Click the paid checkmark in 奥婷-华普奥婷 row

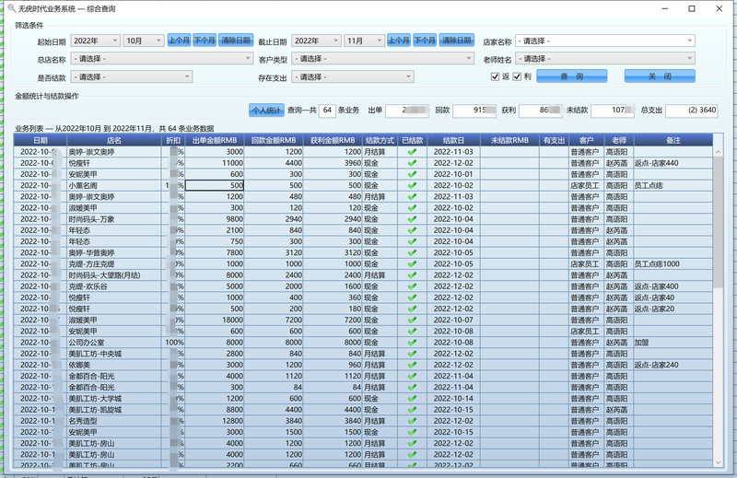point(412,253)
